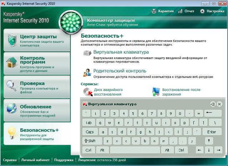Click the users icon beside Родительский контроль
This screenshot has height=166, width=228.
point(87,73)
